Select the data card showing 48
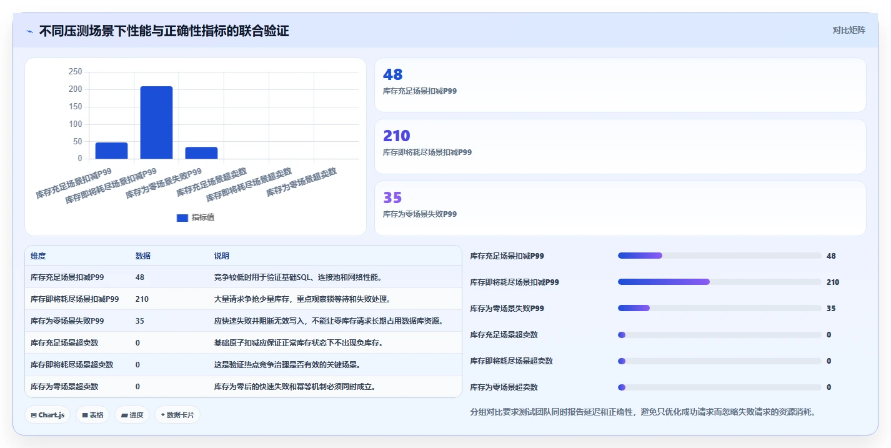The height and width of the screenshot is (448, 891). click(620, 85)
